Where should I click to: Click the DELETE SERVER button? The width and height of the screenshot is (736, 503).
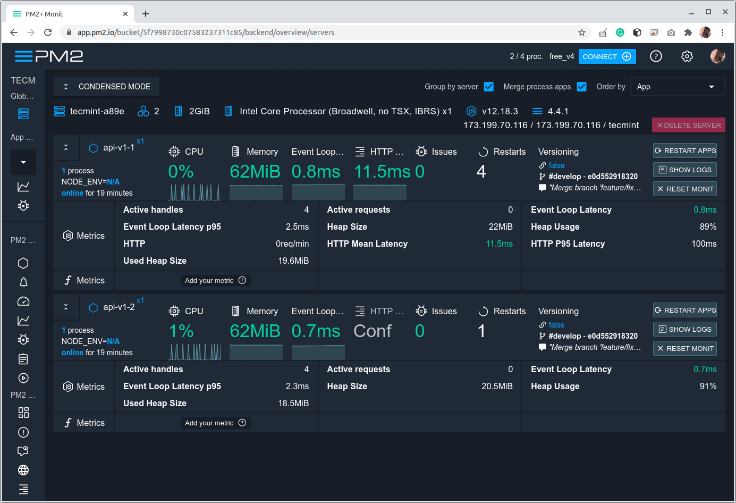click(688, 125)
